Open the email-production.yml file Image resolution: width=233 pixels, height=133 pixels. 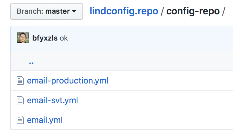click(x=68, y=81)
